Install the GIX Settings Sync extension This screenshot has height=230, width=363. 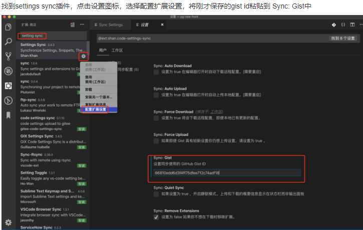pos(82,147)
